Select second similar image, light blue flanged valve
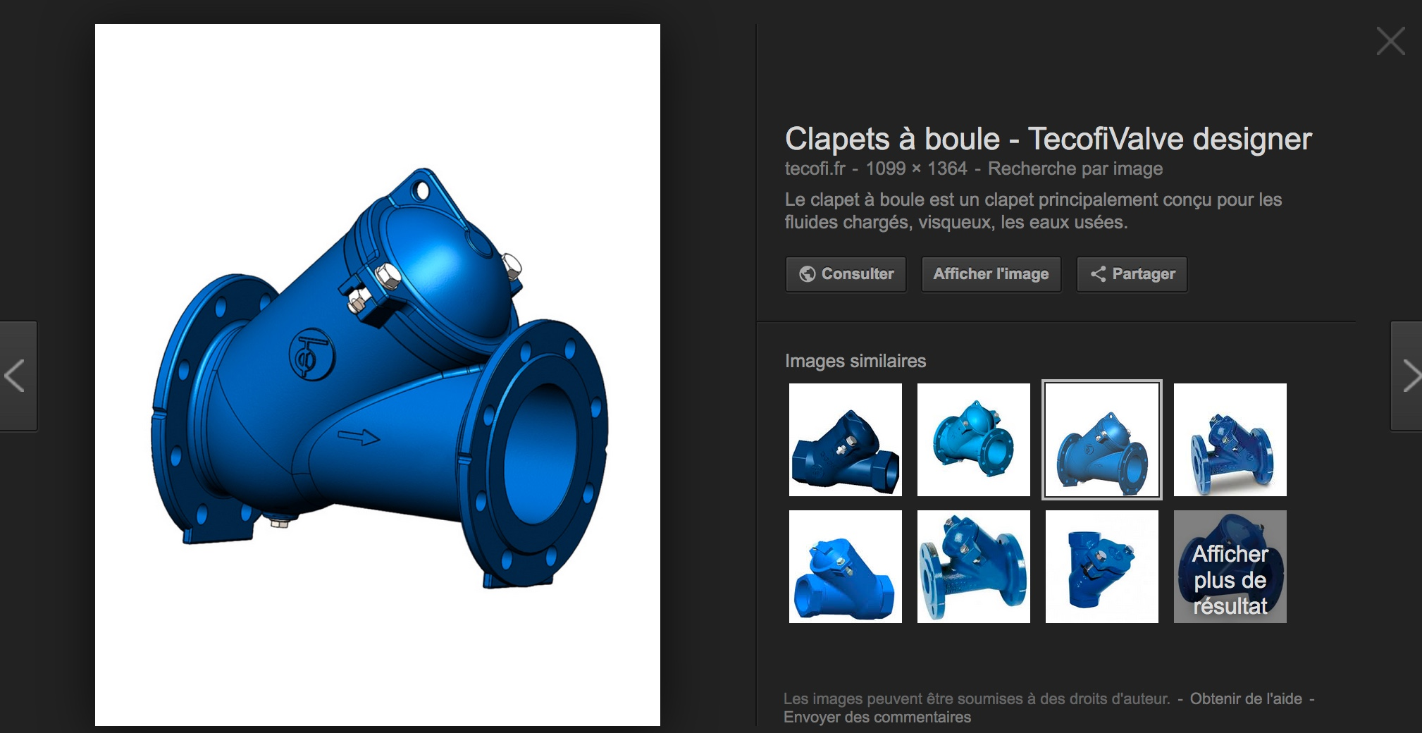 point(974,440)
